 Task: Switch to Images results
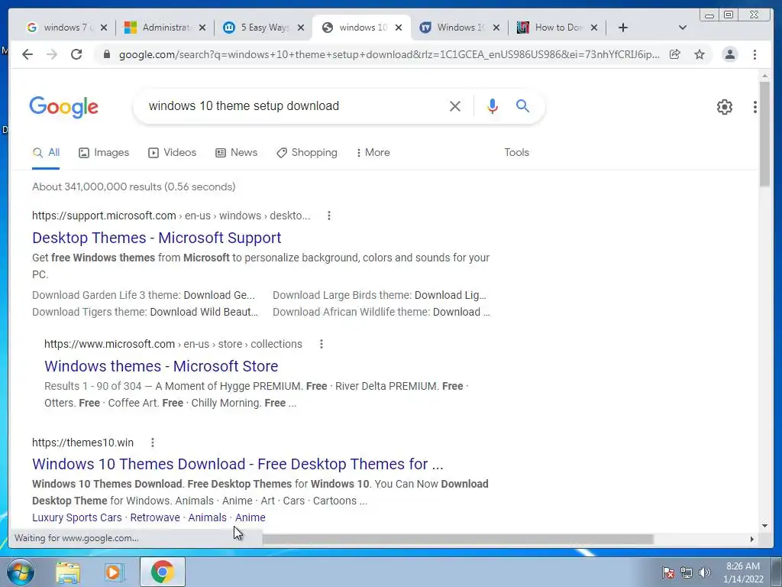pyautogui.click(x=104, y=153)
